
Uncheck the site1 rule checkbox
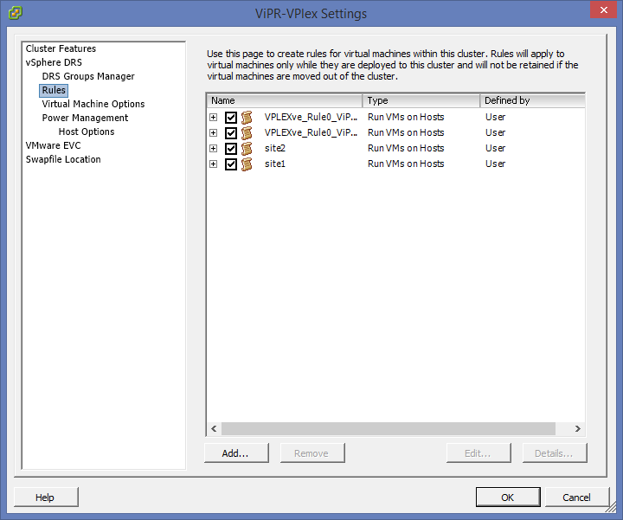point(231,164)
